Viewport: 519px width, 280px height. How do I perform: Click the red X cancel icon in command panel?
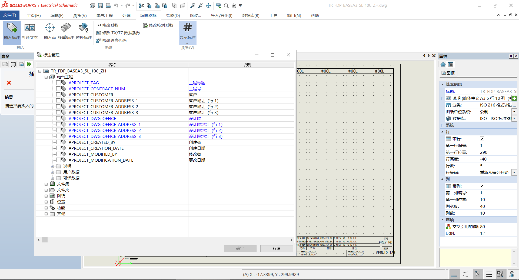point(9,83)
